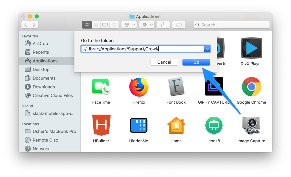Screen dimensions: 291x177
Task: Navigate back with the left chevron
Action: [26, 25]
